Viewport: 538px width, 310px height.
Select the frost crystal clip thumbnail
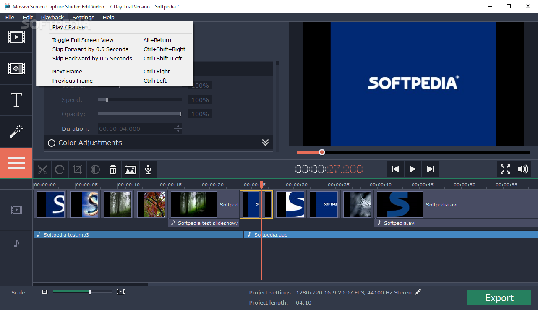[x=357, y=205]
